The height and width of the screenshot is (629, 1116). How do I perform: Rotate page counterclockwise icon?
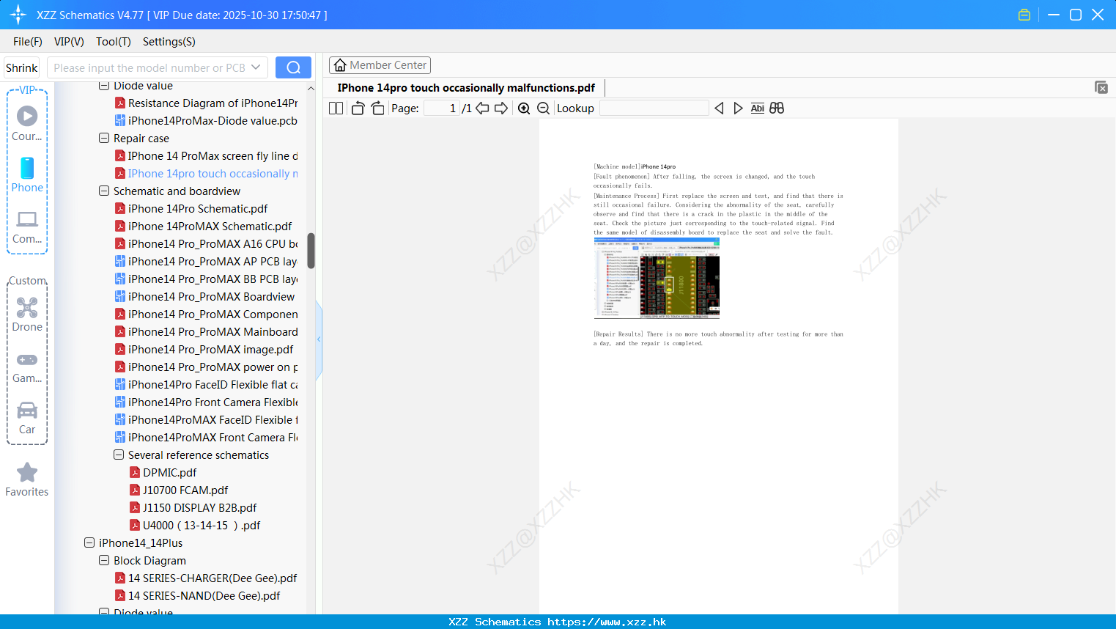[358, 108]
